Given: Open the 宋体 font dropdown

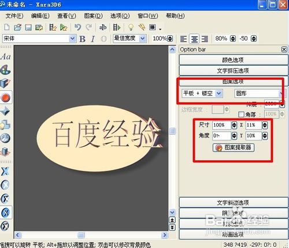Looking at the screenshot, I should point(72,39).
